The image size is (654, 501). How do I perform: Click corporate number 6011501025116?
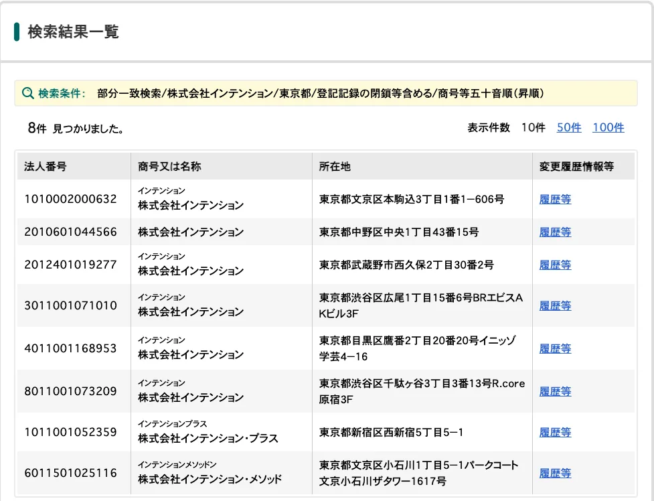coord(70,473)
